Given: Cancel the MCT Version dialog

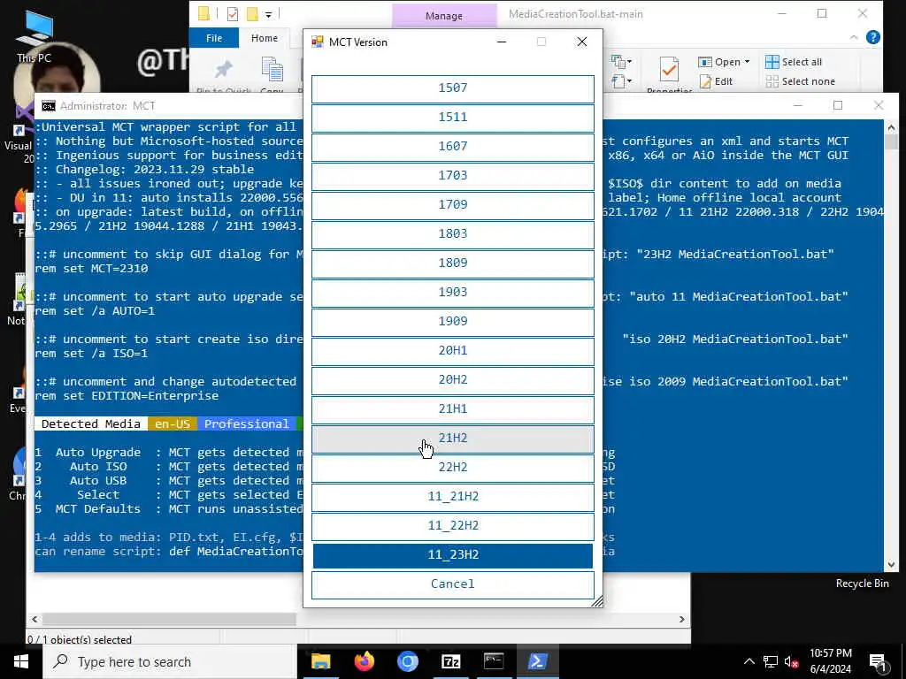Looking at the screenshot, I should coord(452,584).
